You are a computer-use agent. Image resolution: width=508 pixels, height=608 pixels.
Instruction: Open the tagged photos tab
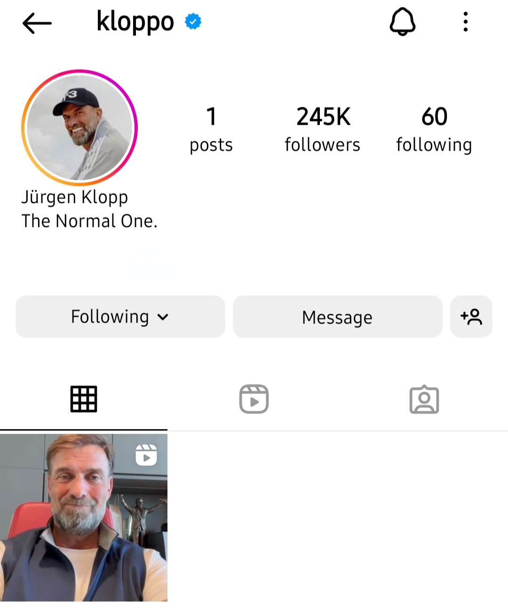(x=424, y=399)
